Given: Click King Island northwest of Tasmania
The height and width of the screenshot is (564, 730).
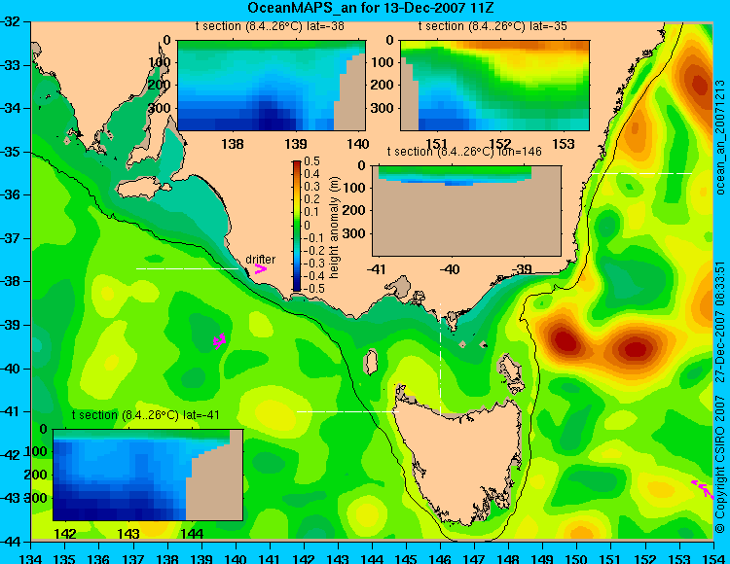Looking at the screenshot, I should [370, 362].
